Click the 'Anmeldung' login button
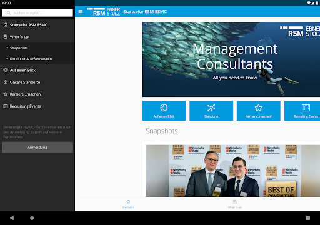 (37, 147)
